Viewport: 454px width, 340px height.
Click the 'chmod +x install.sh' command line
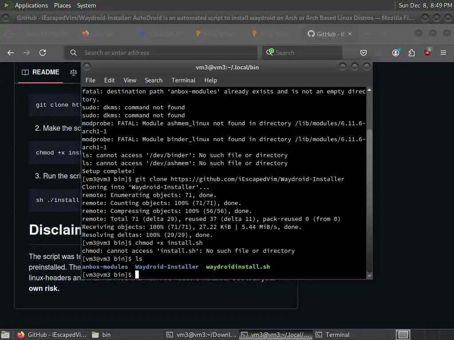169,243
